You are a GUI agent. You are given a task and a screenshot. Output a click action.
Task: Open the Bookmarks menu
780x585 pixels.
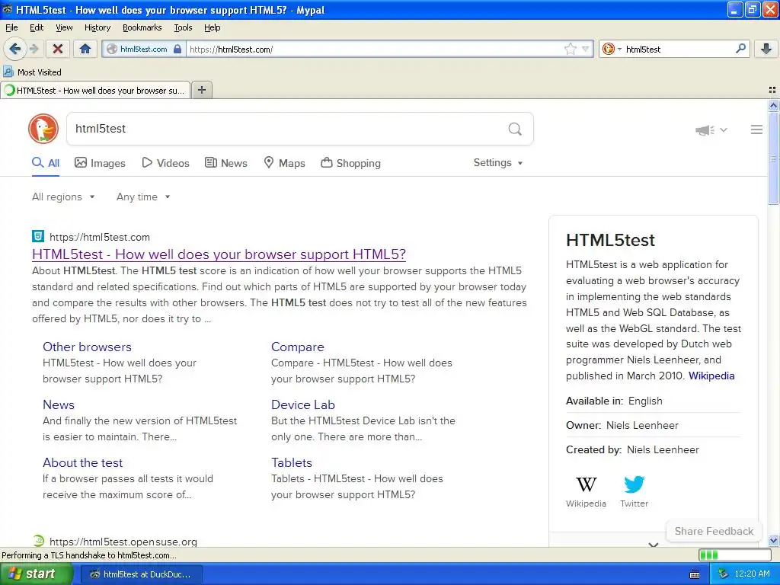(x=142, y=27)
